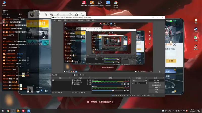Viewport: 202px width, 113px height.
Task: Move source down in sources list
Action: point(85,92)
